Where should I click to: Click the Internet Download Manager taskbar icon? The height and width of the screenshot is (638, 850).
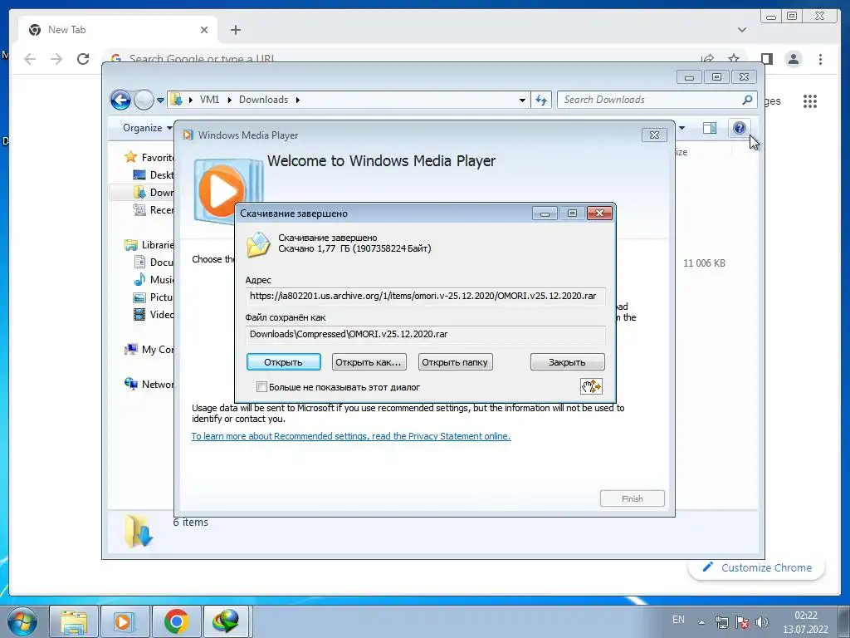click(227, 621)
